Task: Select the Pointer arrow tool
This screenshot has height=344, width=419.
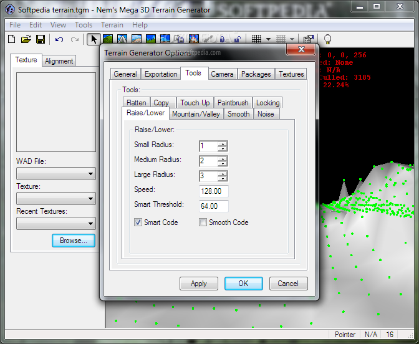Action: point(94,39)
